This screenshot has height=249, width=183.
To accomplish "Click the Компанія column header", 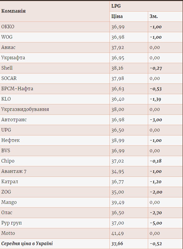I will coord(55,11).
